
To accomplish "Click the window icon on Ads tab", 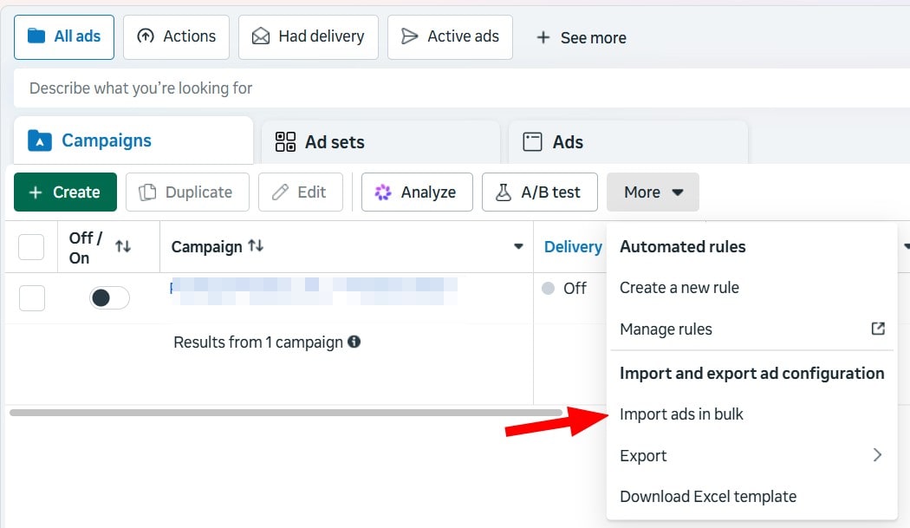I will (x=532, y=141).
